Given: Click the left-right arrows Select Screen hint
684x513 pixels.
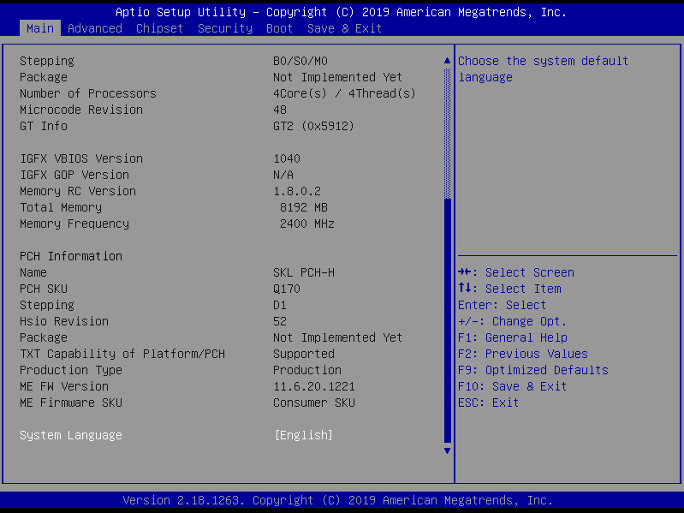Looking at the screenshot, I should [516, 272].
